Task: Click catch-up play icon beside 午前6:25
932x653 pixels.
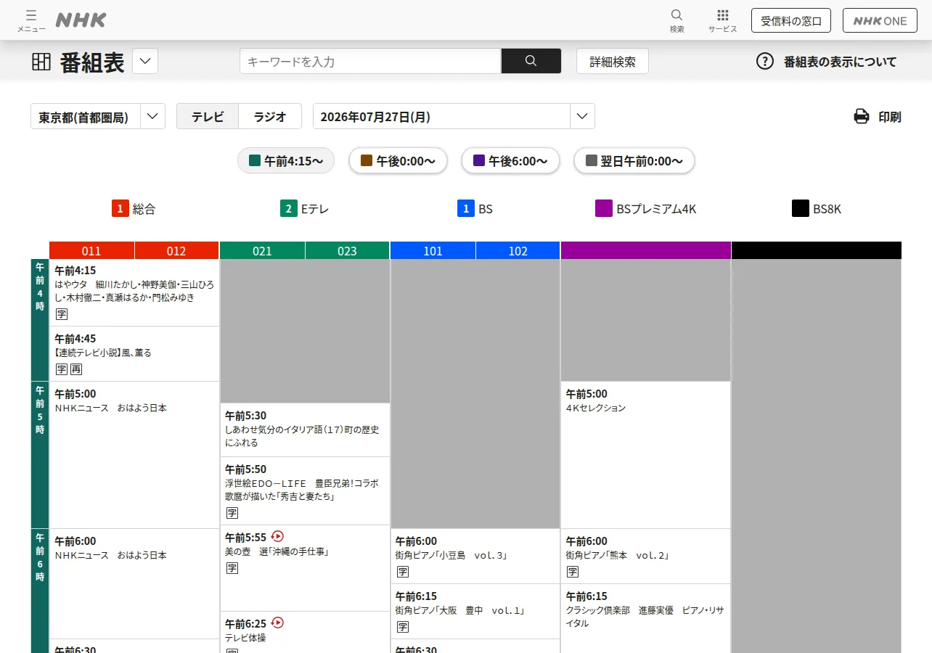Action: coord(277,623)
